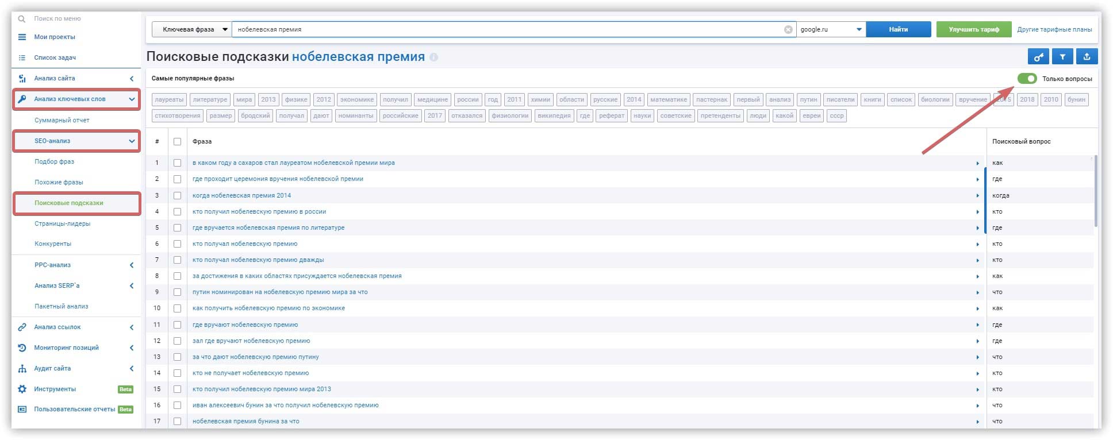This screenshot has height=440, width=1113.
Task: Expand Анализ сайта menu chevron
Action: pyautogui.click(x=132, y=79)
